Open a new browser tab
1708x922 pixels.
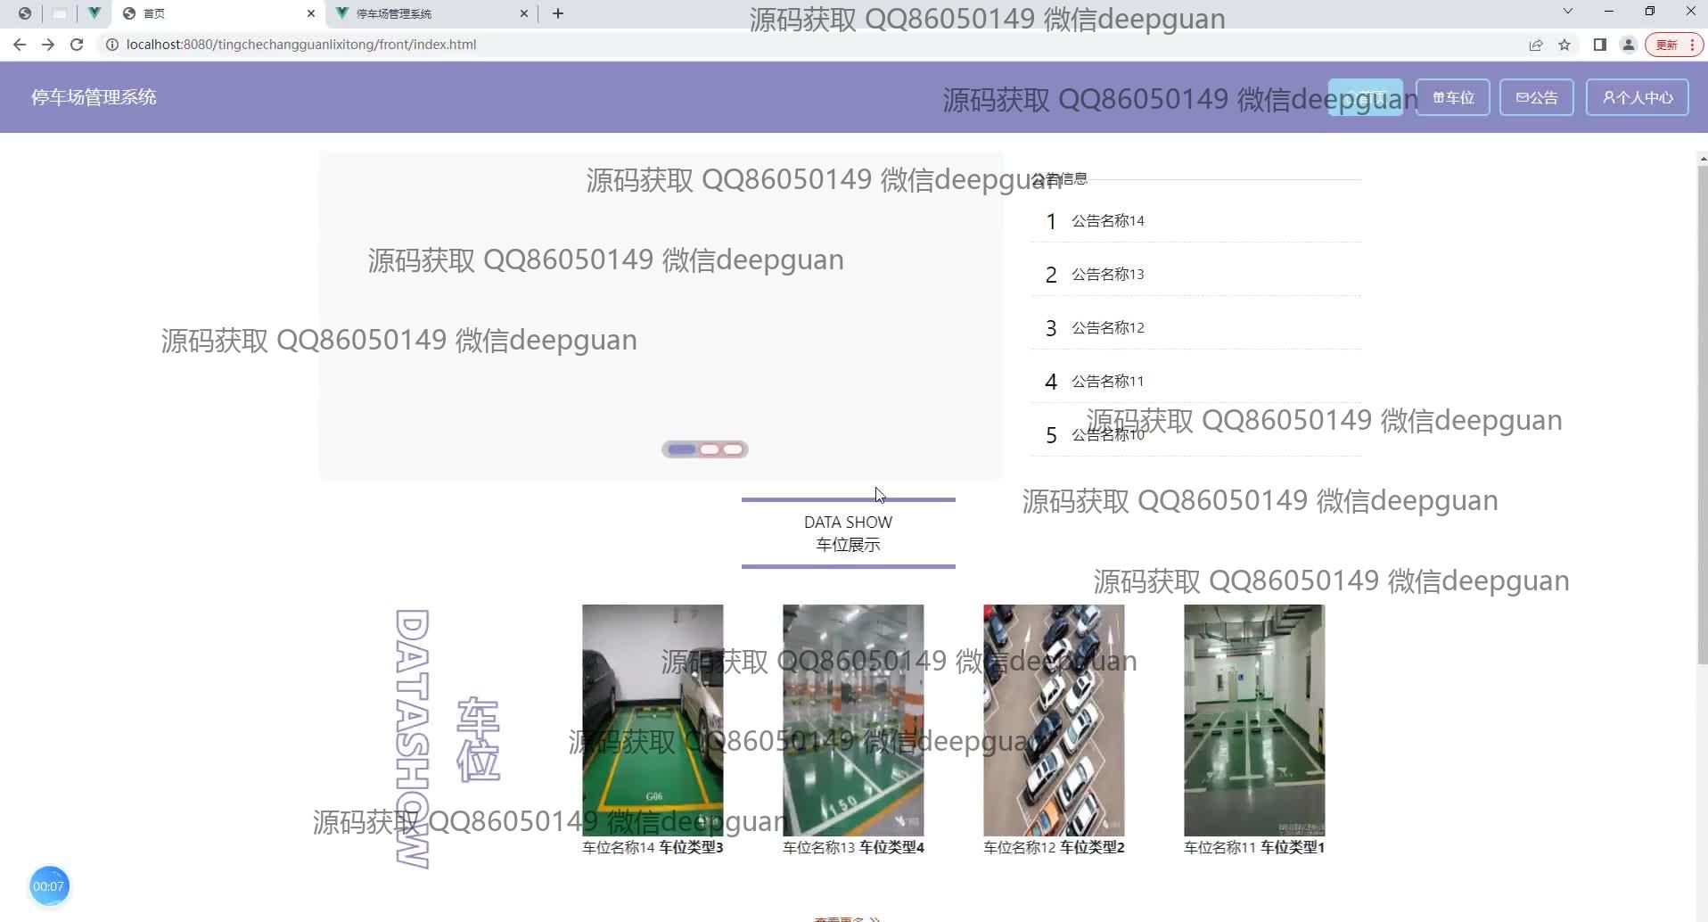tap(558, 13)
